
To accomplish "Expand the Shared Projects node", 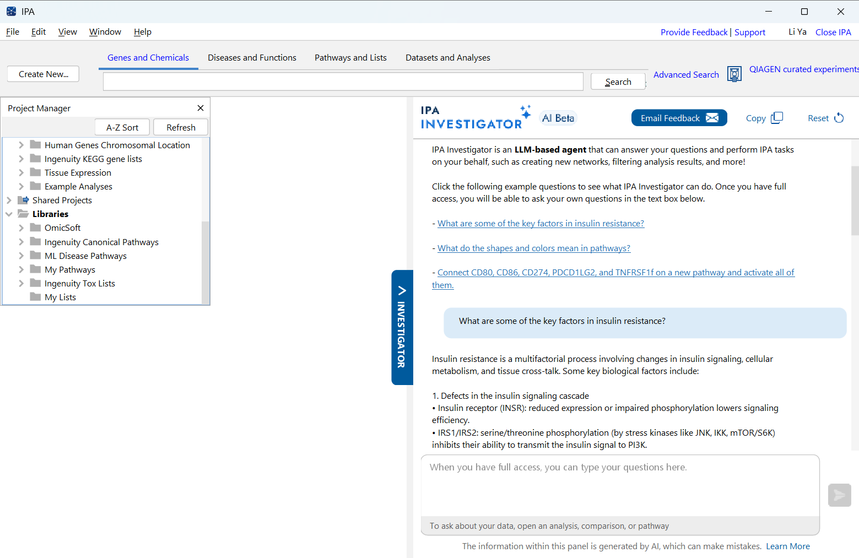I will 9,201.
